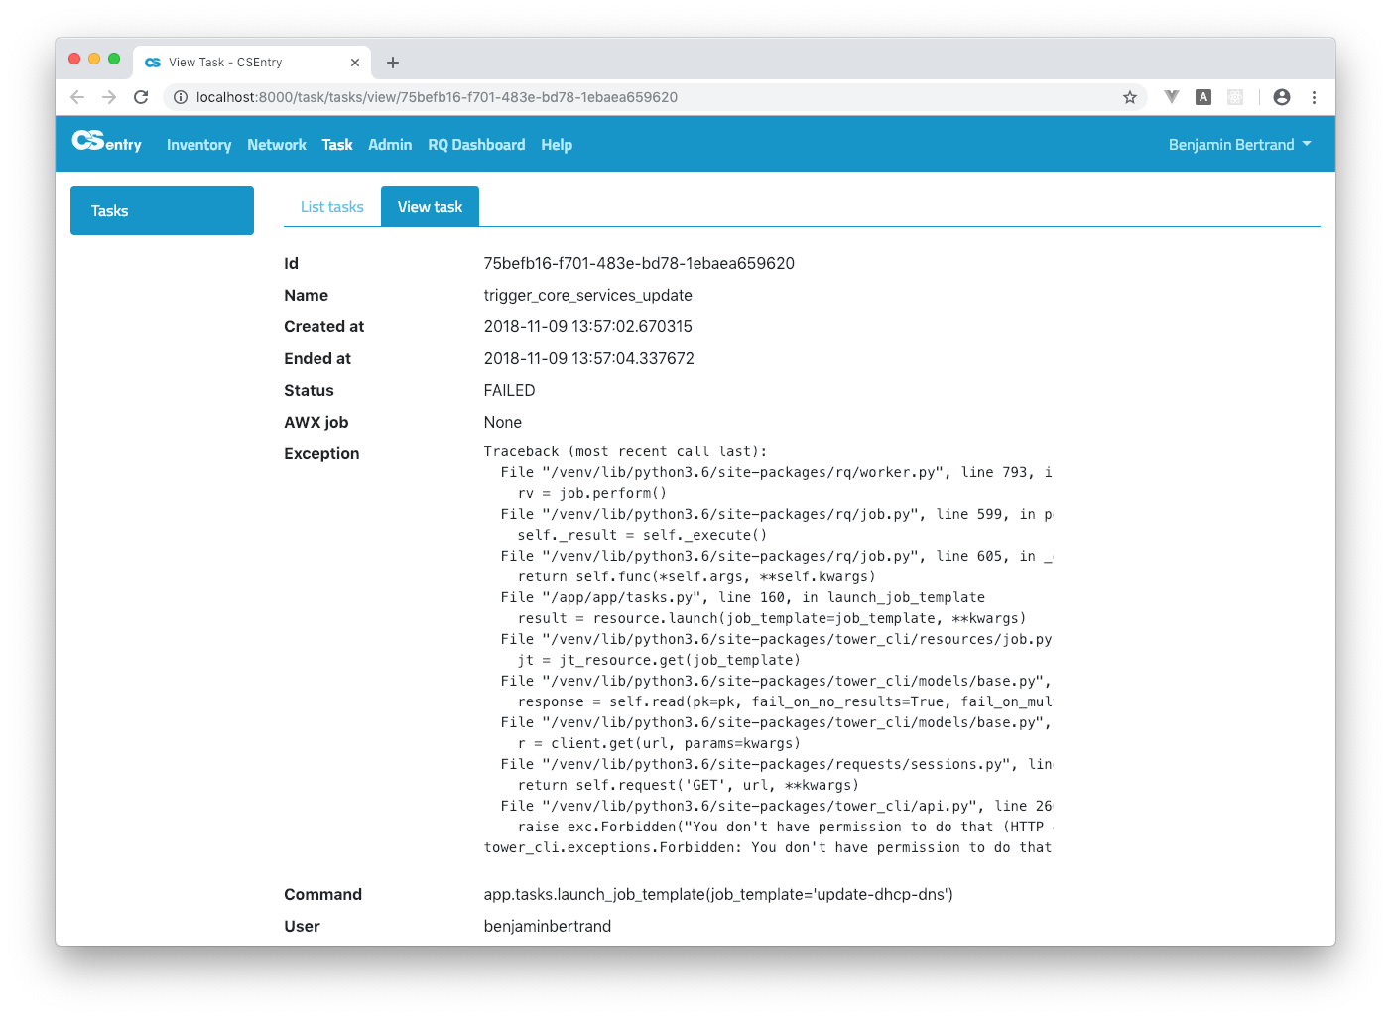
Task: Select the View task tab
Action: click(x=430, y=207)
